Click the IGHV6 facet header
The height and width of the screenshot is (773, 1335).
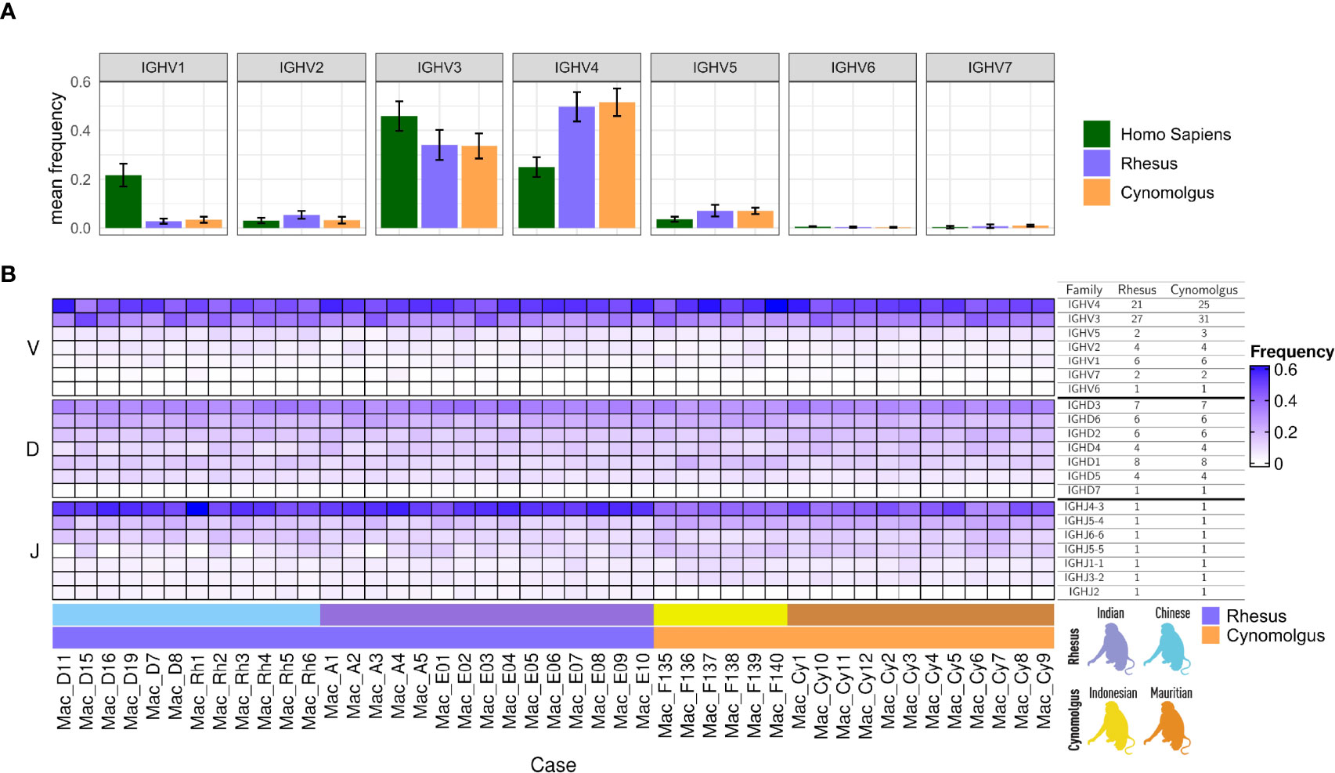[853, 67]
